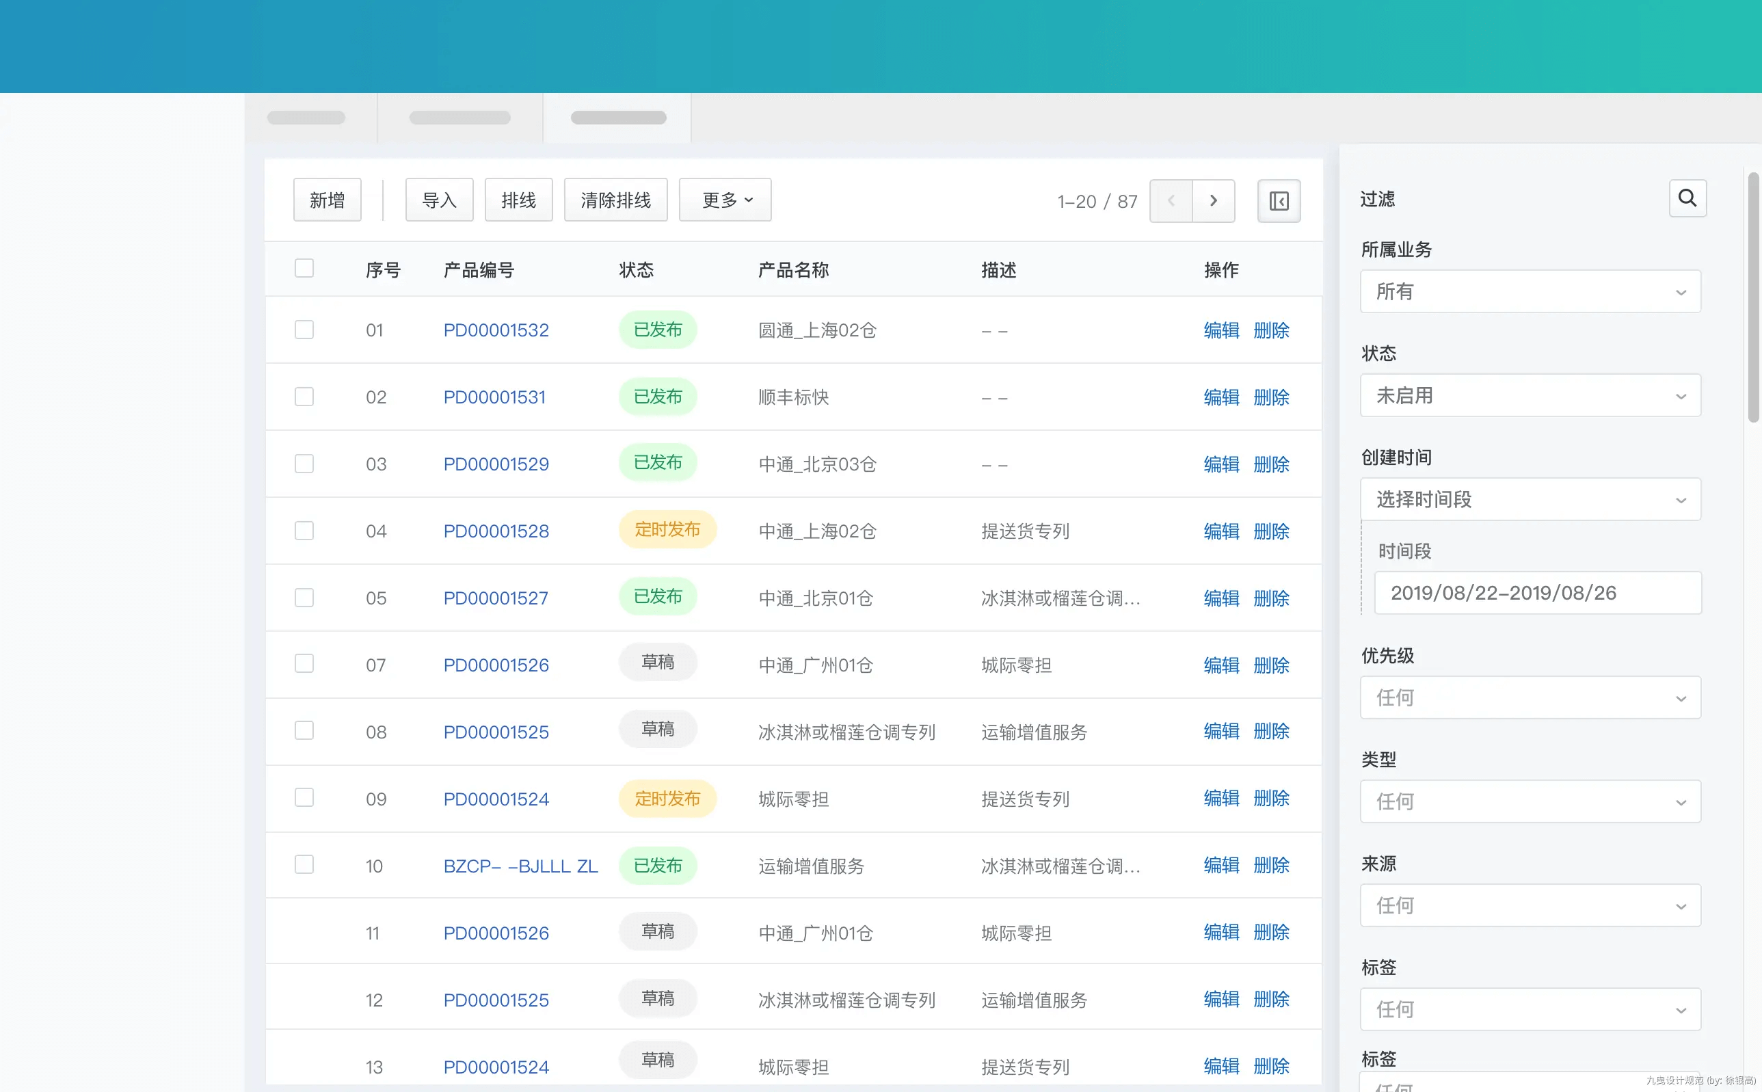This screenshot has height=1092, width=1762.
Task: Click the 描述 column header
Action: (999, 270)
